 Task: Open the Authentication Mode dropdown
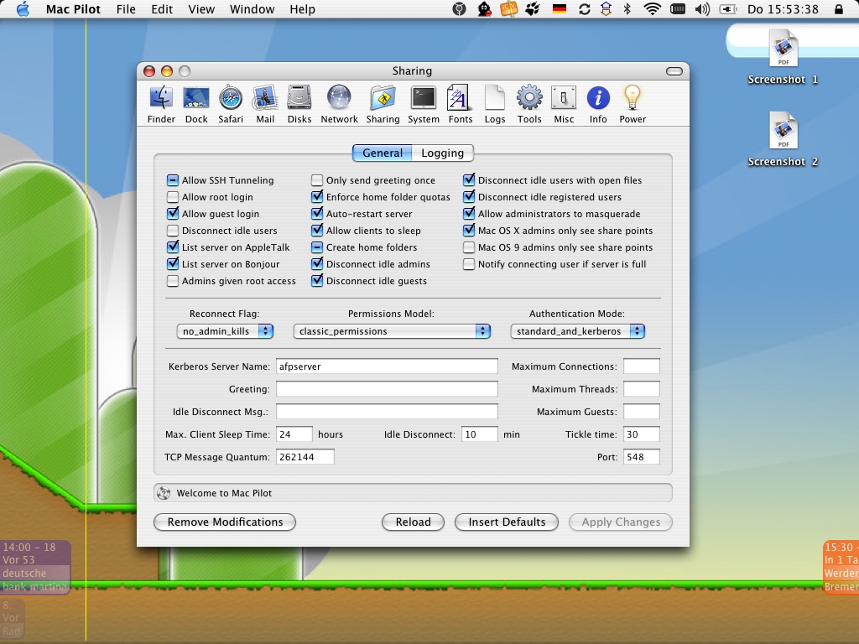(577, 331)
